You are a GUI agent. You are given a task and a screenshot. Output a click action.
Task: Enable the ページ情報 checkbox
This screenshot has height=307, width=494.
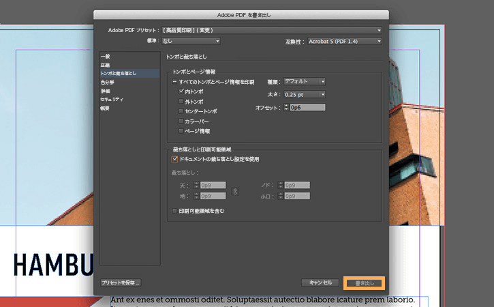pyautogui.click(x=181, y=130)
